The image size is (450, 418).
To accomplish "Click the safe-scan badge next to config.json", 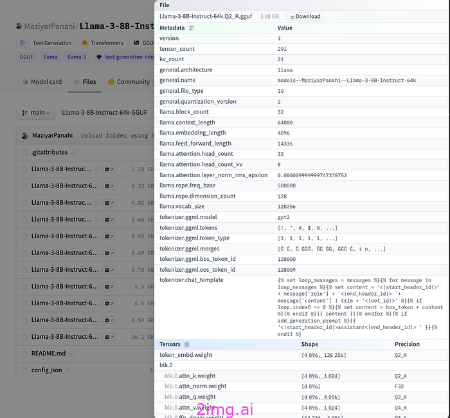I will coord(67,370).
